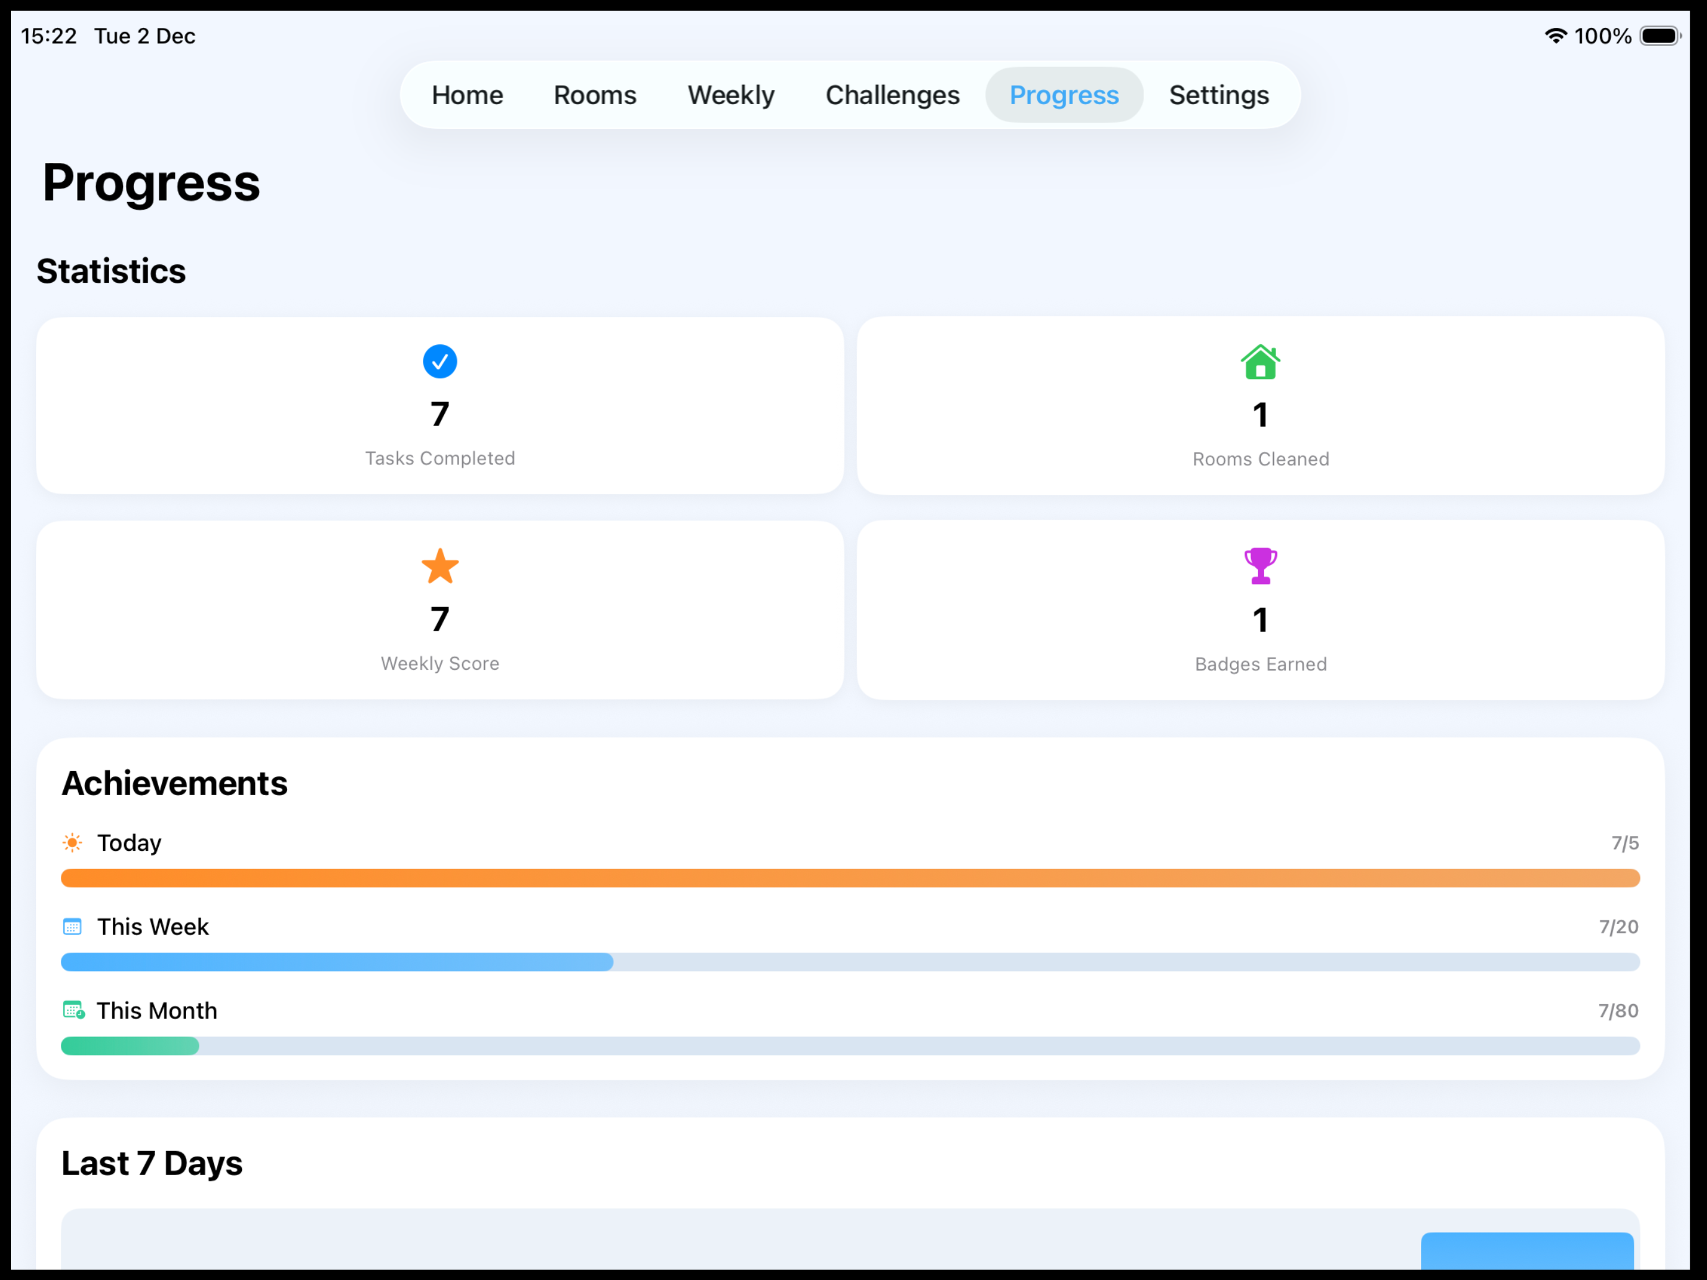Click the Rooms Cleaned label
The image size is (1707, 1280).
click(1261, 459)
